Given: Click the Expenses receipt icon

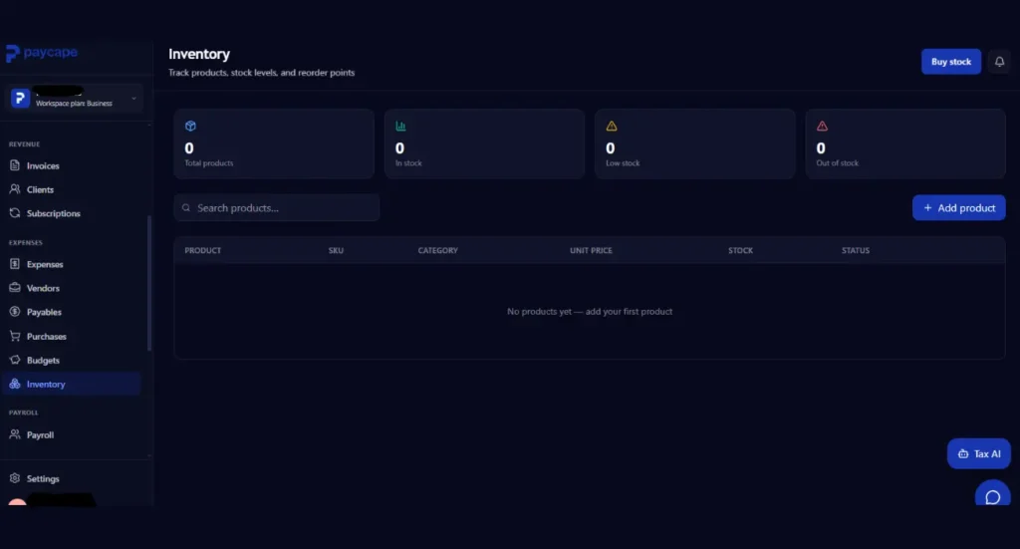Looking at the screenshot, I should (14, 264).
